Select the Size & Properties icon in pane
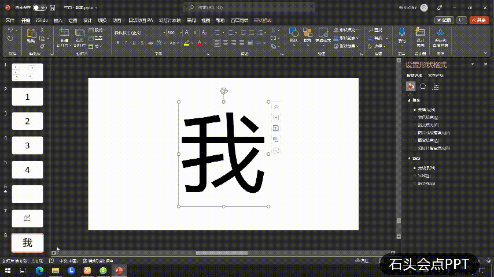The width and height of the screenshot is (494, 277). click(x=436, y=87)
